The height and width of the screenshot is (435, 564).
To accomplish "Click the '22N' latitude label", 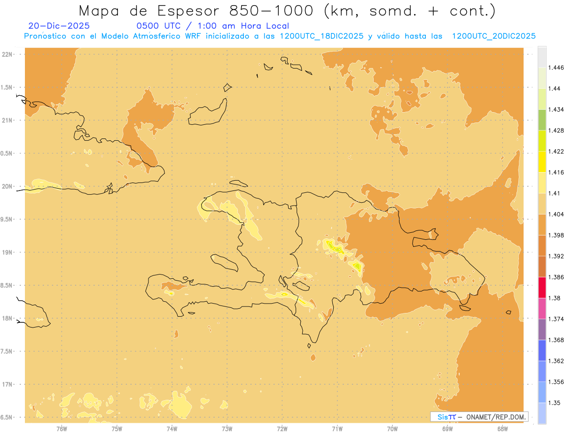I will click(x=8, y=54).
